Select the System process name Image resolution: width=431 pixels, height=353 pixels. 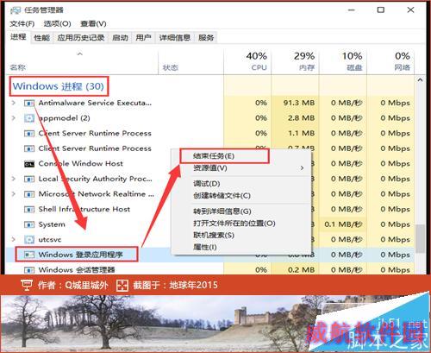tap(52, 224)
